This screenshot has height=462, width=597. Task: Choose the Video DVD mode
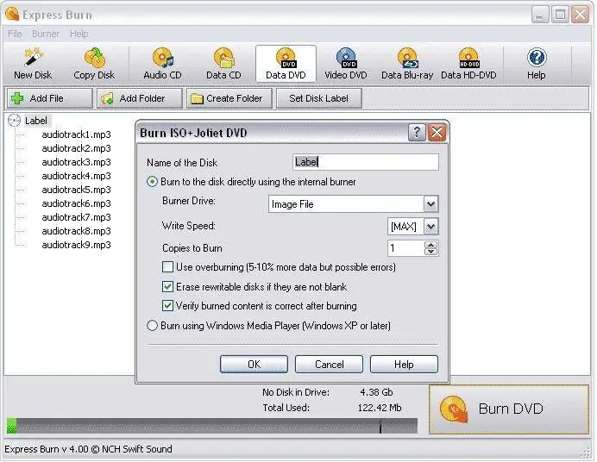[x=346, y=64]
